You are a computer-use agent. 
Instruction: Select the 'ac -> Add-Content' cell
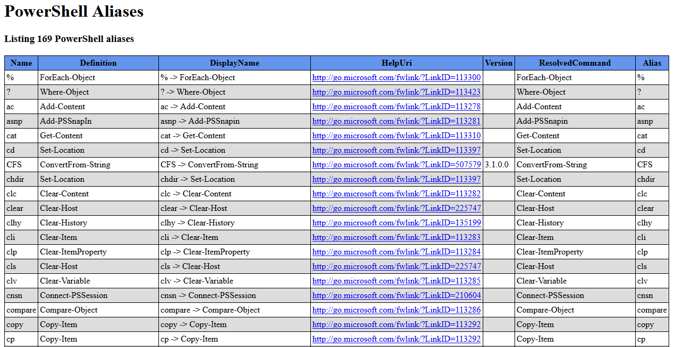pyautogui.click(x=234, y=107)
